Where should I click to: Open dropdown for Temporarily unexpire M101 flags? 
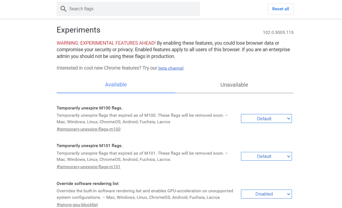point(266,156)
